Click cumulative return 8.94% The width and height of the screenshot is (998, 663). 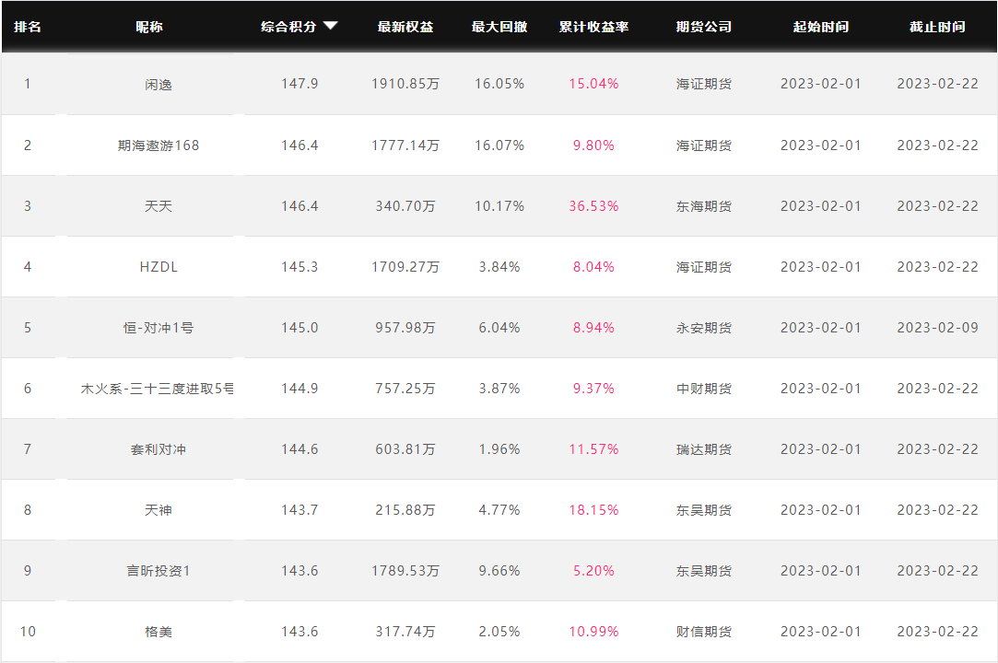coord(593,328)
